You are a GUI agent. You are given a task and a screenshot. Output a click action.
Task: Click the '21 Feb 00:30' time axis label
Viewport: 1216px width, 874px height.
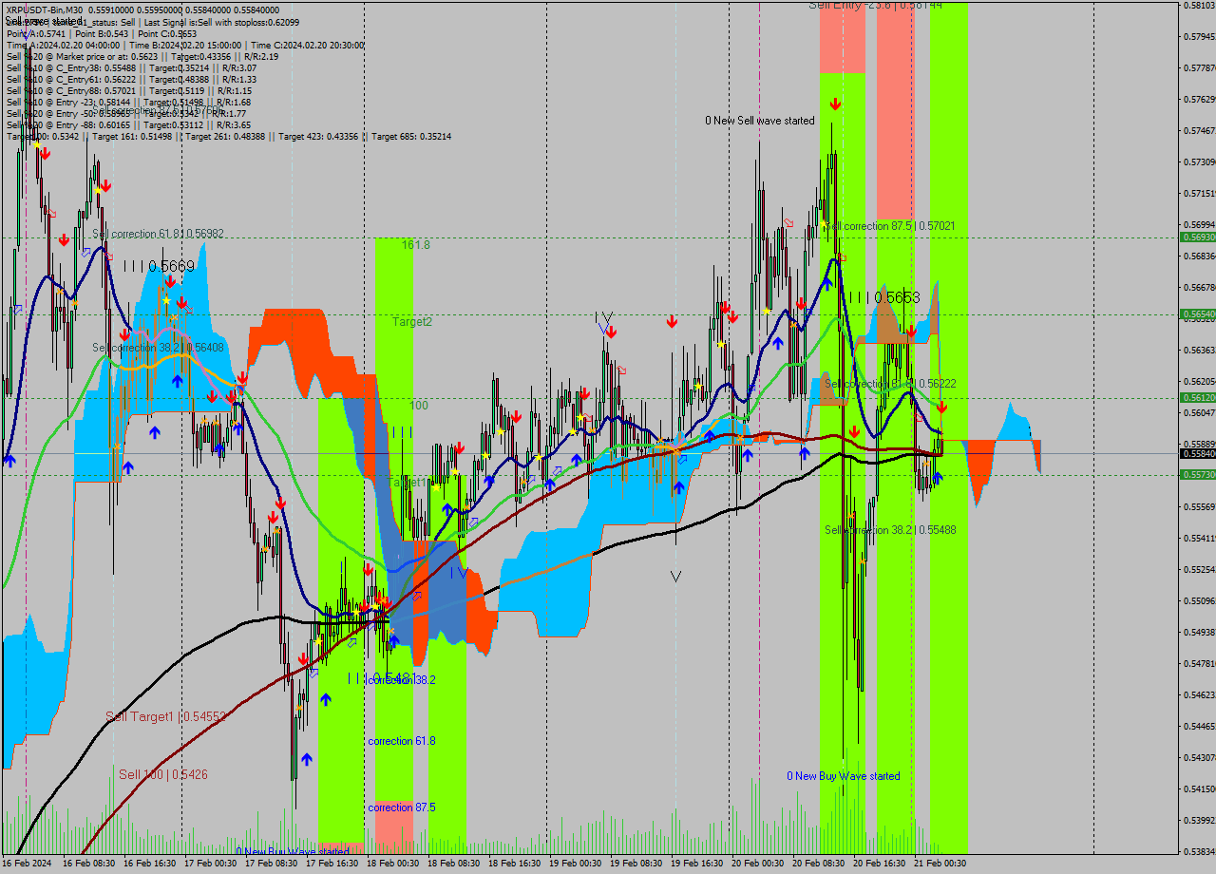click(940, 864)
